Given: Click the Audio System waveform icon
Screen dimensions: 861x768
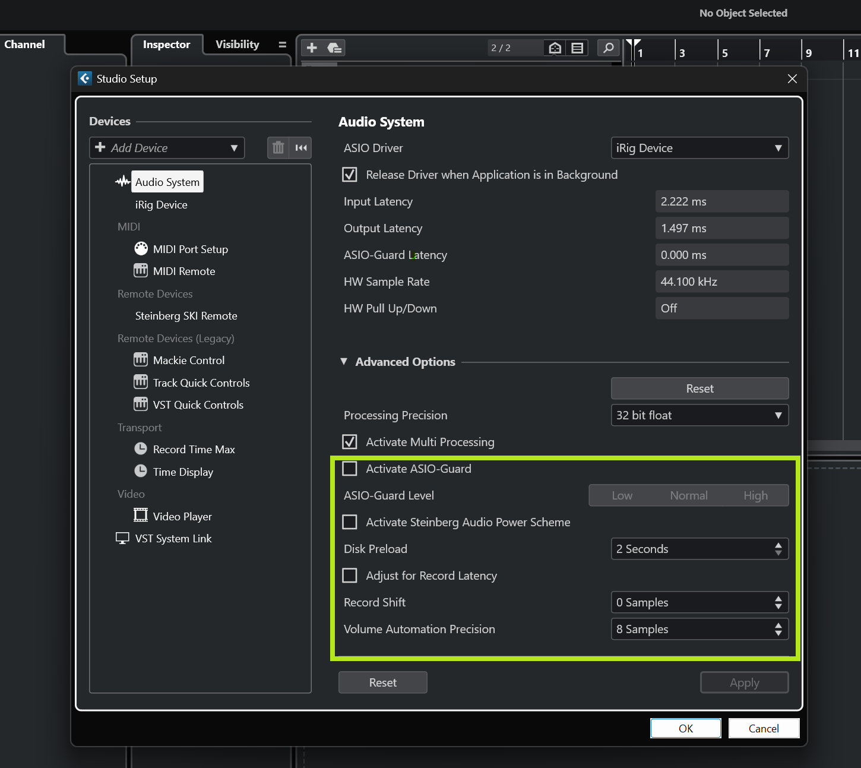Looking at the screenshot, I should point(122,182).
